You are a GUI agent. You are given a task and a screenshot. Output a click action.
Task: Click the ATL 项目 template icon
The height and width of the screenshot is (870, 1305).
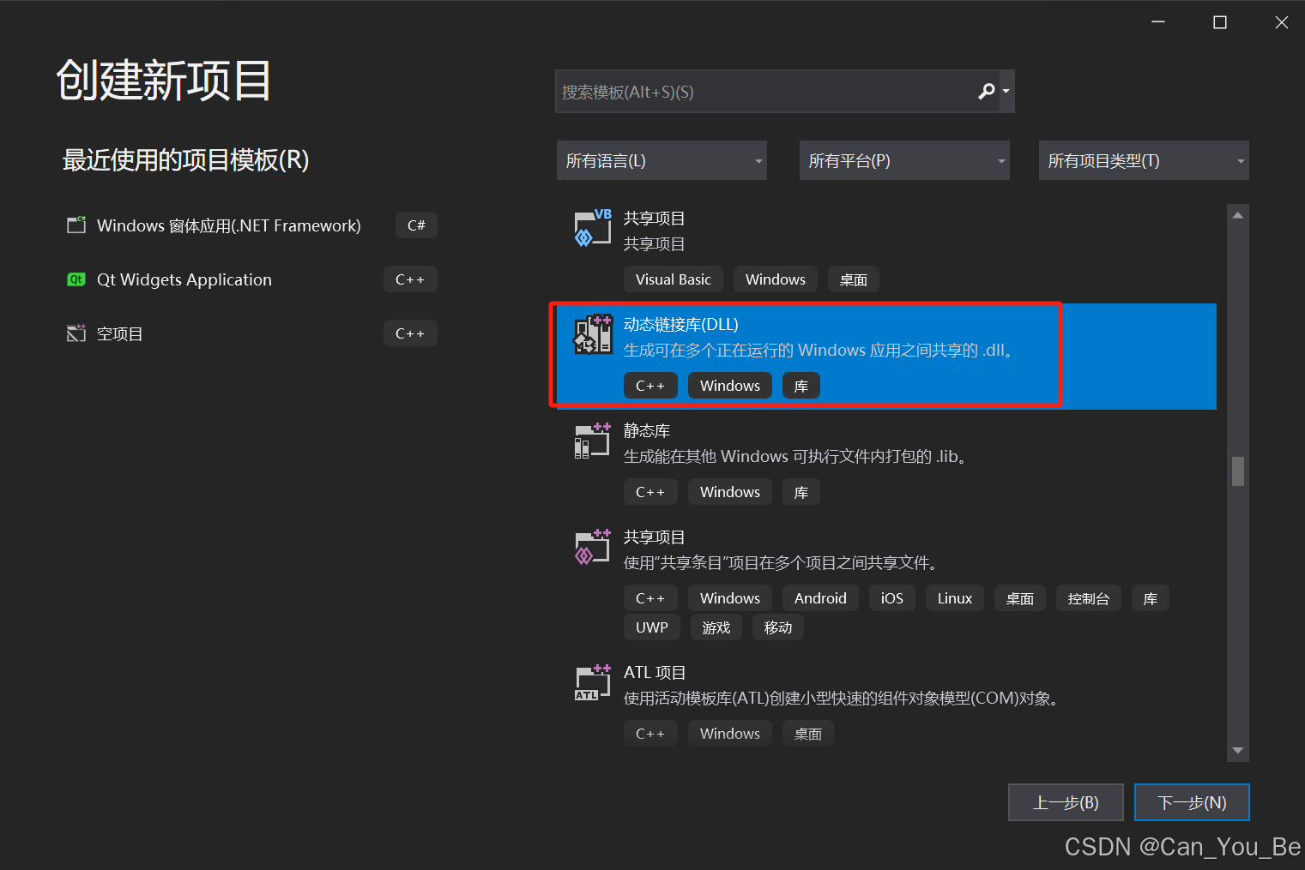[x=592, y=682]
